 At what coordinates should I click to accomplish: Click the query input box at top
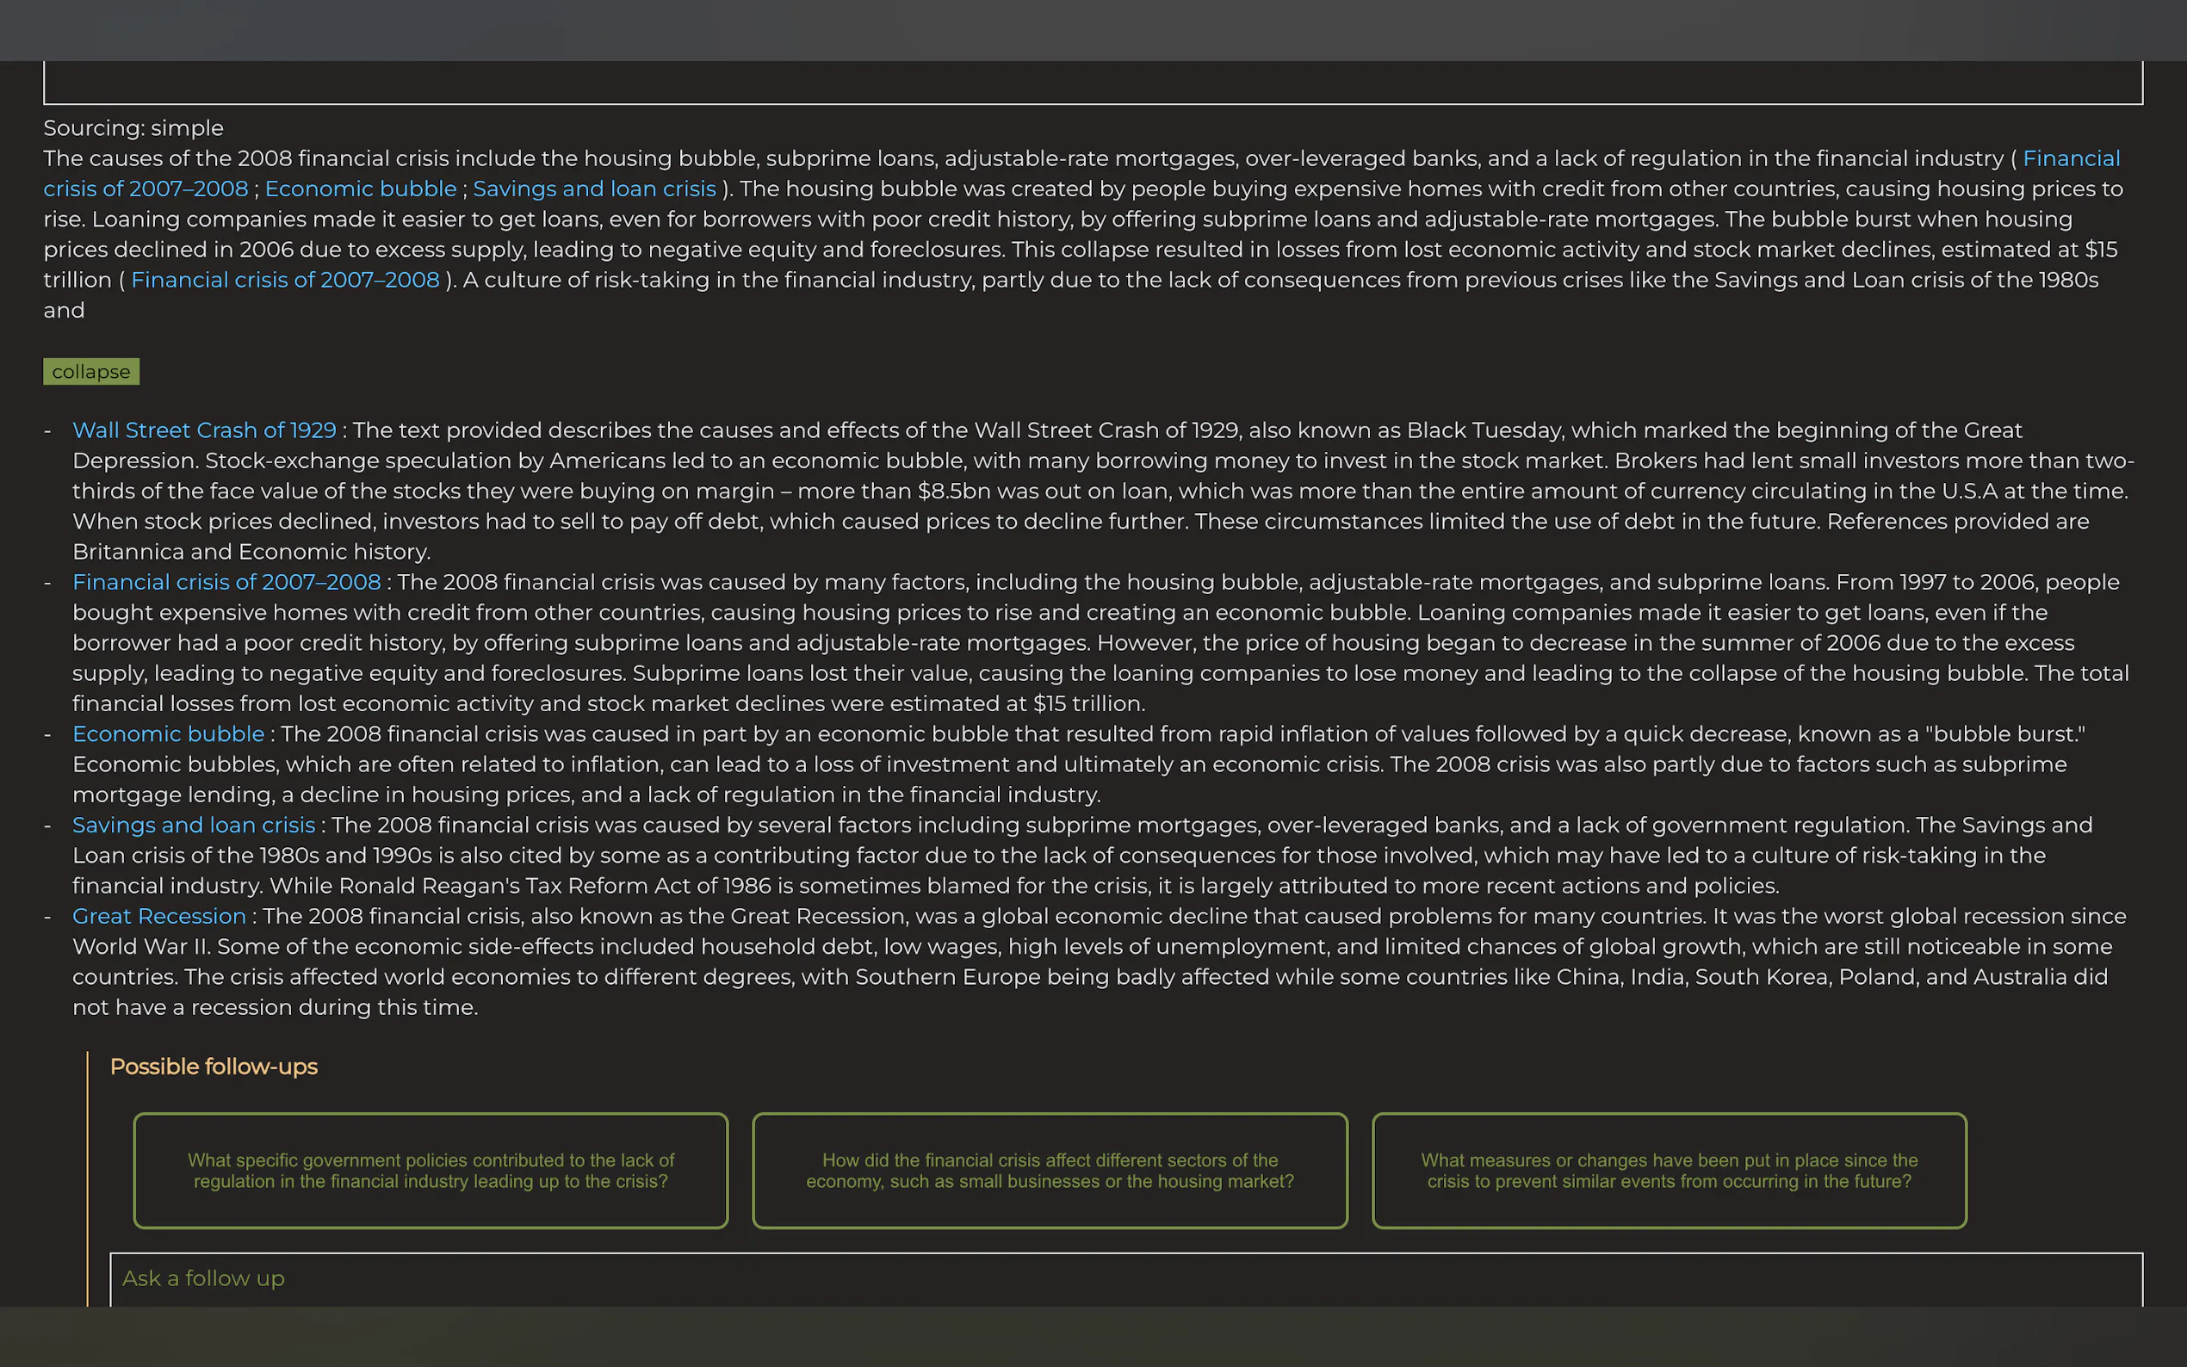pos(1092,84)
